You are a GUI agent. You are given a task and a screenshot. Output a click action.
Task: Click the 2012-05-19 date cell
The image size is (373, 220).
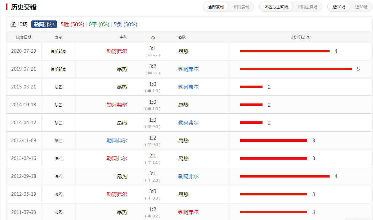click(24, 194)
